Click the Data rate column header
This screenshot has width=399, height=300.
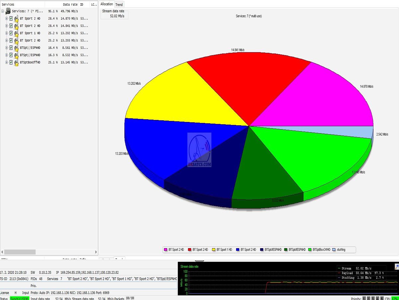tap(70, 5)
